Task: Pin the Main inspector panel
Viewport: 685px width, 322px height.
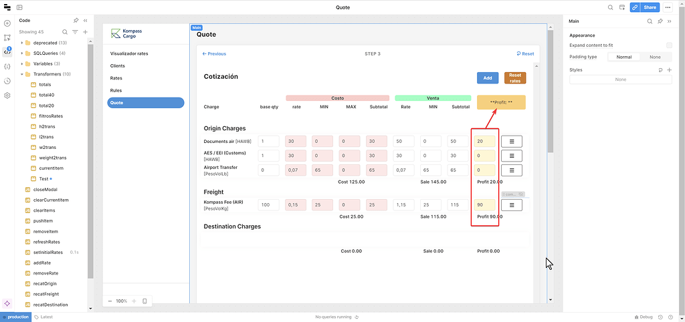Action: [x=660, y=21]
